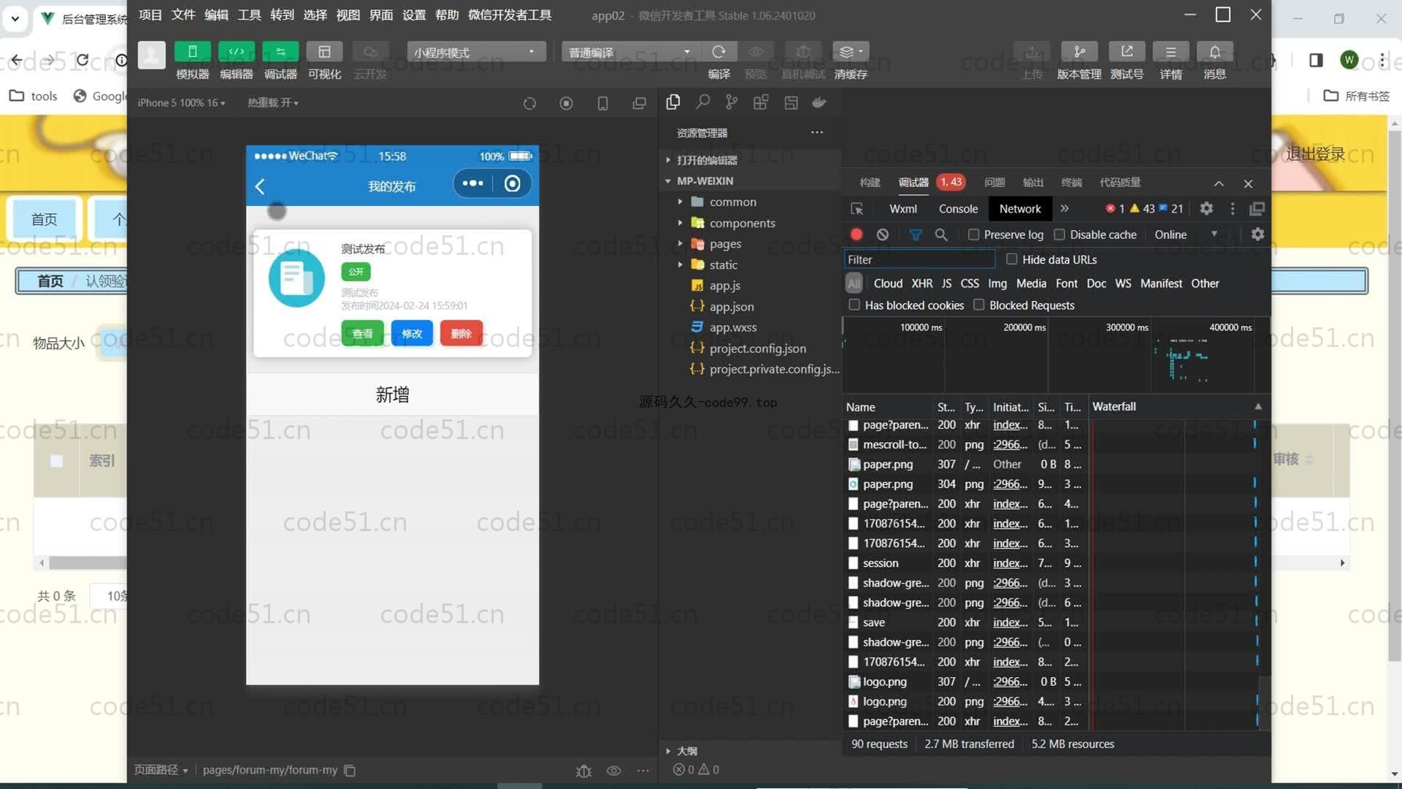Filter requests by XHR type
The height and width of the screenshot is (789, 1402).
tap(922, 283)
